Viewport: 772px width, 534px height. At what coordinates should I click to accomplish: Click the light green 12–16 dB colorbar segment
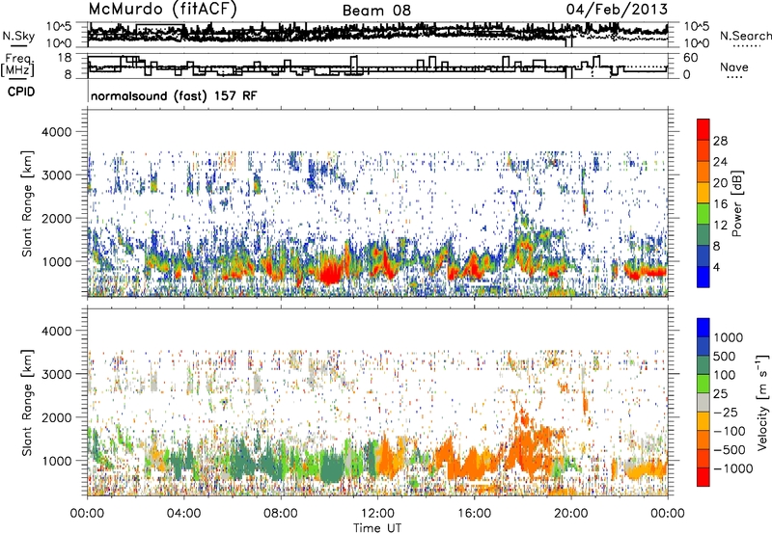tap(703, 214)
